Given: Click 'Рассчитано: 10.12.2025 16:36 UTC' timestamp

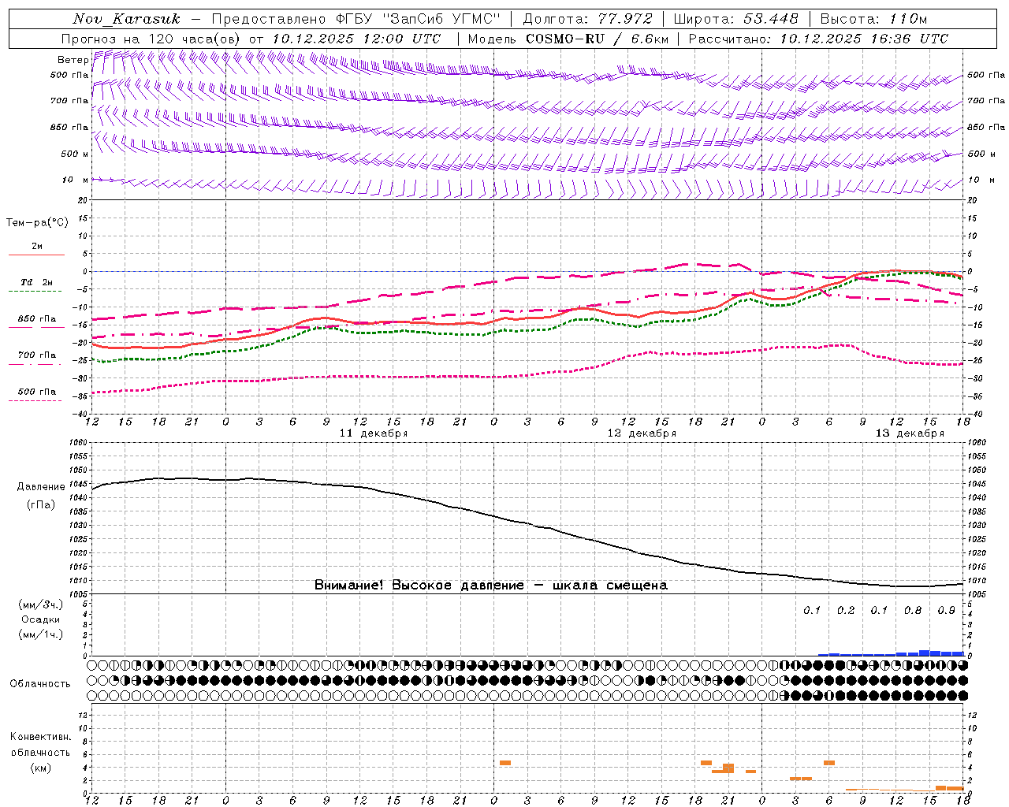Looking at the screenshot, I should click(x=818, y=39).
